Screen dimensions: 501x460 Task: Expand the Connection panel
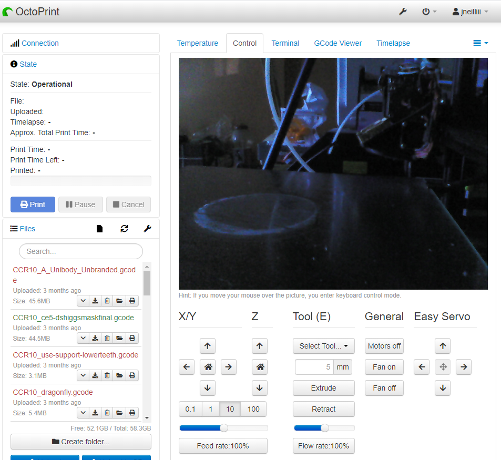[x=40, y=43]
